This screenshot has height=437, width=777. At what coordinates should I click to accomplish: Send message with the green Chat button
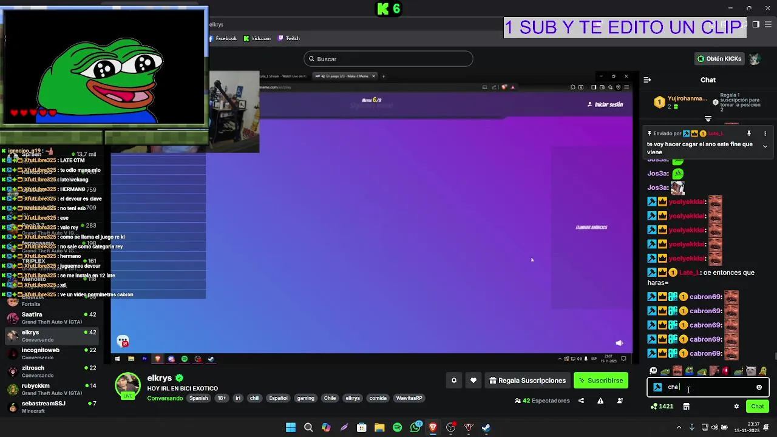tap(758, 406)
